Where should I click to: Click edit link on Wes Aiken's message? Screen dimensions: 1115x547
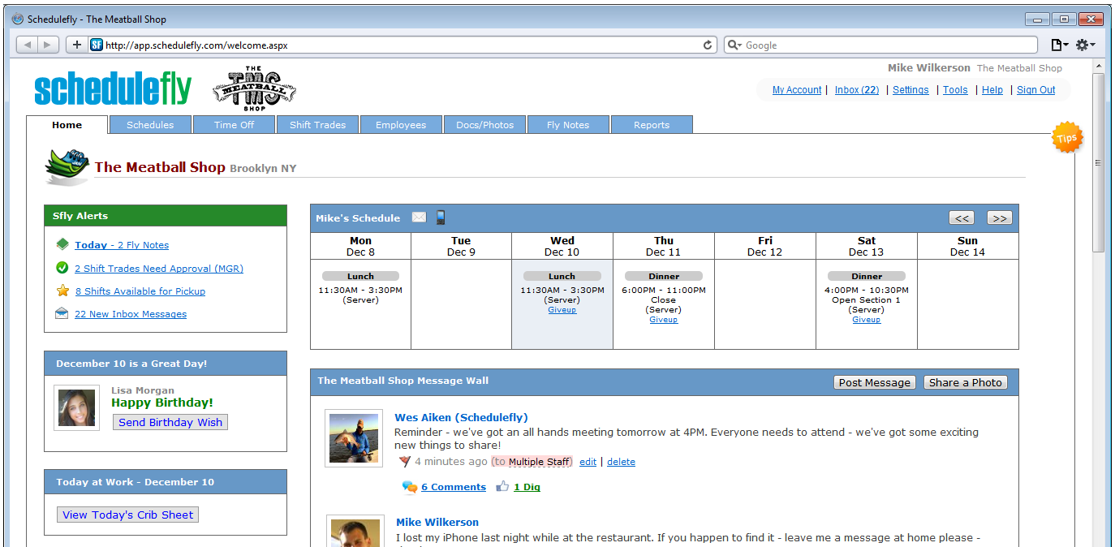point(588,462)
